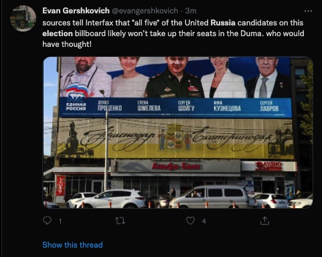322x257 pixels.
Task: Click the bold word election in the tweet
Action: click(x=58, y=33)
